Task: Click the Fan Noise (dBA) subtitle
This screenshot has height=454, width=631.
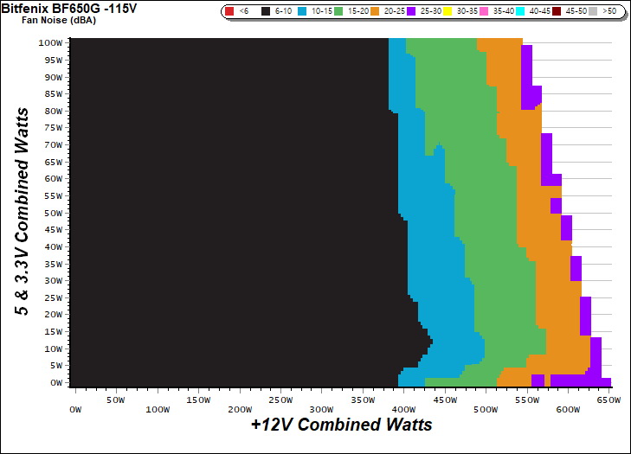Action: click(53, 20)
